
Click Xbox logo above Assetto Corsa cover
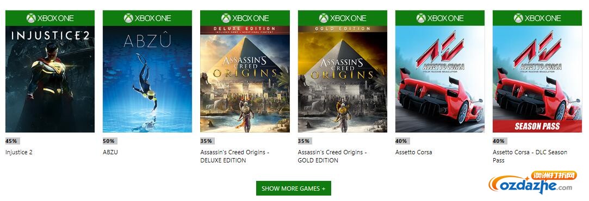(421, 18)
